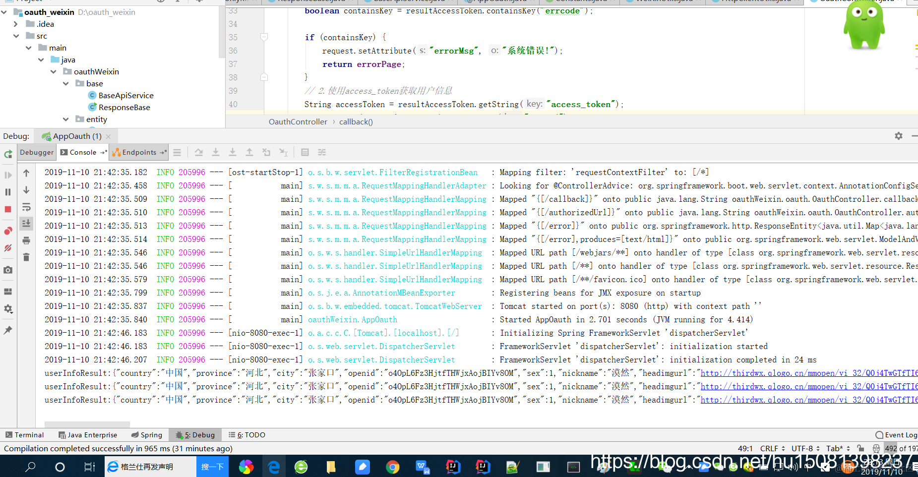Mute all breakpoints
918x477 pixels.
[x=8, y=248]
